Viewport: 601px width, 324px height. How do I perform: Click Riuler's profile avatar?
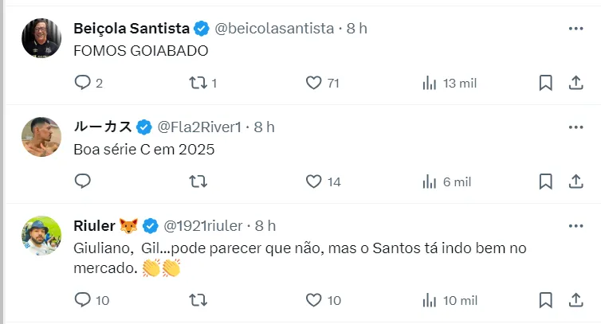click(41, 236)
